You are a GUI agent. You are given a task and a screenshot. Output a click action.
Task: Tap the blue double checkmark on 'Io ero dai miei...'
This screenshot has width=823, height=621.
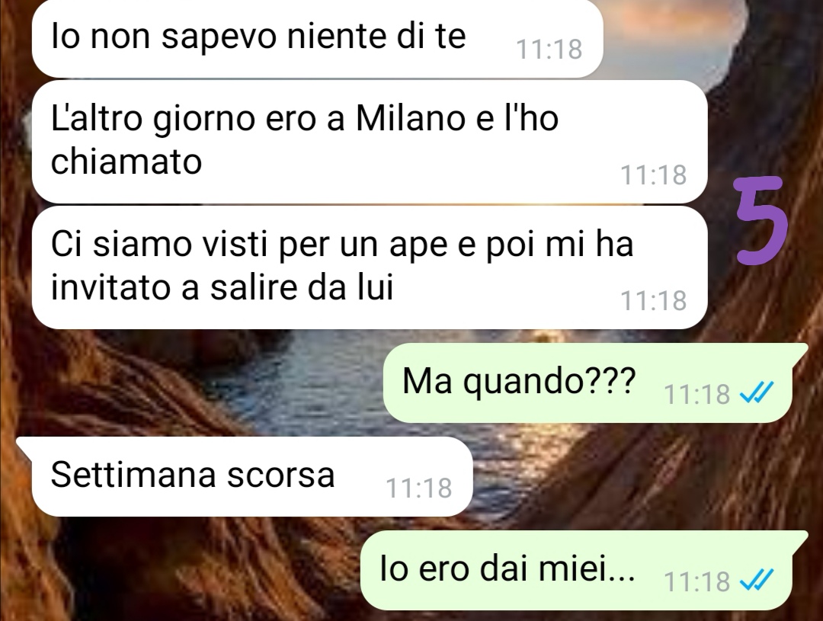(x=756, y=580)
